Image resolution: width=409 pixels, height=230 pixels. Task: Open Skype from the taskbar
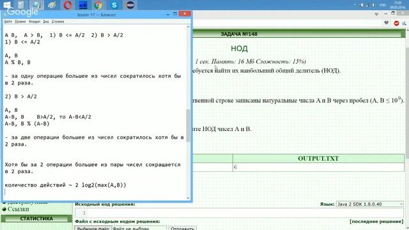click(114, 4)
